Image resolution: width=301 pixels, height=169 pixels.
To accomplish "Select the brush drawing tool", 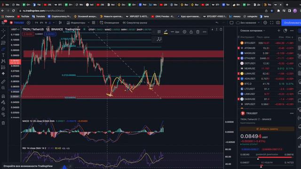I will pos(3,49).
